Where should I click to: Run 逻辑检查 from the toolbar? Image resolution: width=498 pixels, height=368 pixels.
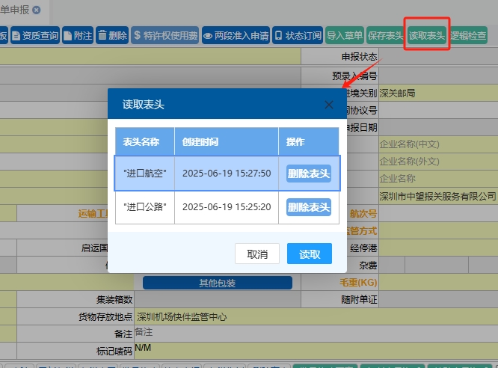point(469,35)
